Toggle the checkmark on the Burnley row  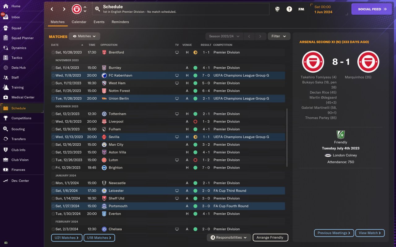tap(53, 68)
